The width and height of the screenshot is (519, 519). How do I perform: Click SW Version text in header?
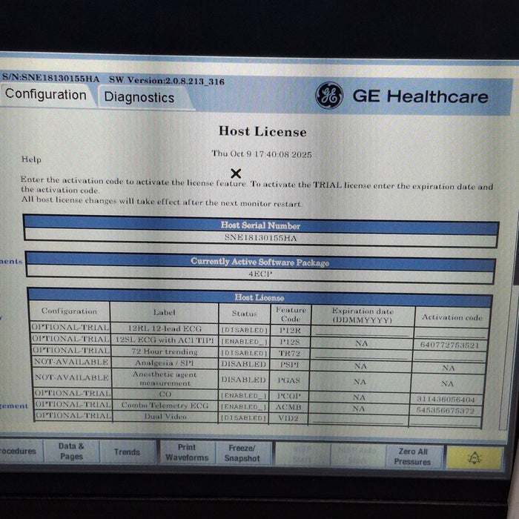[x=167, y=80]
